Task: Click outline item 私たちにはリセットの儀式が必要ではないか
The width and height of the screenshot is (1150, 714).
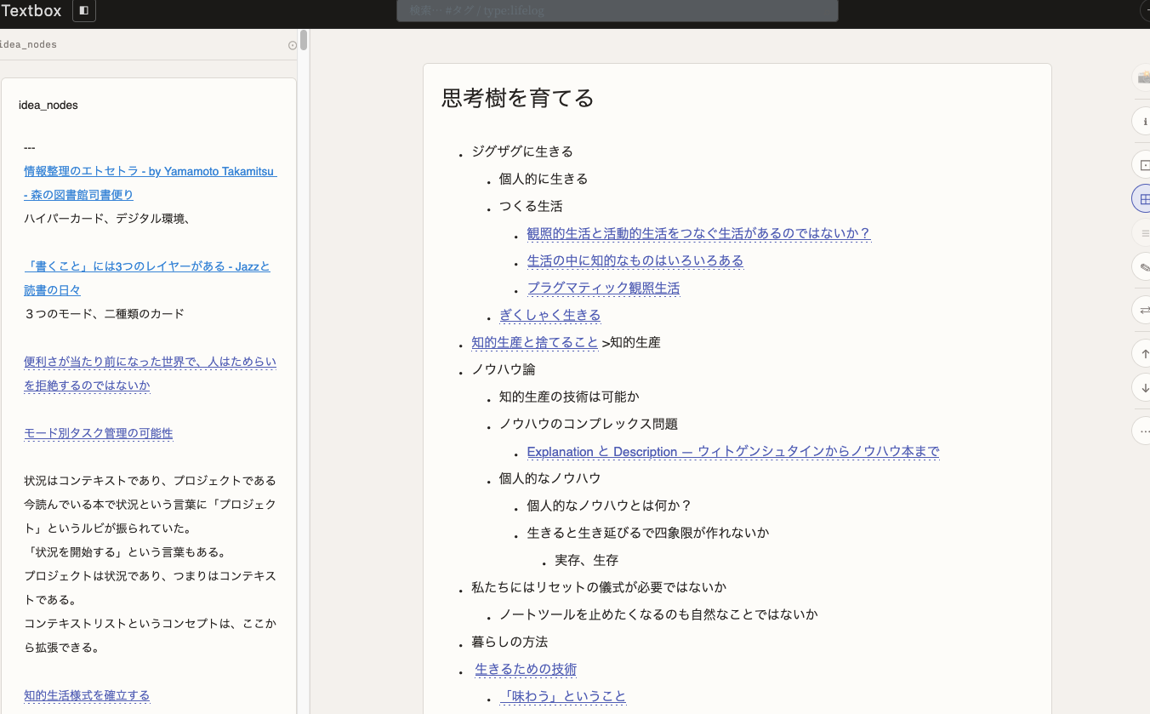Action: click(599, 587)
